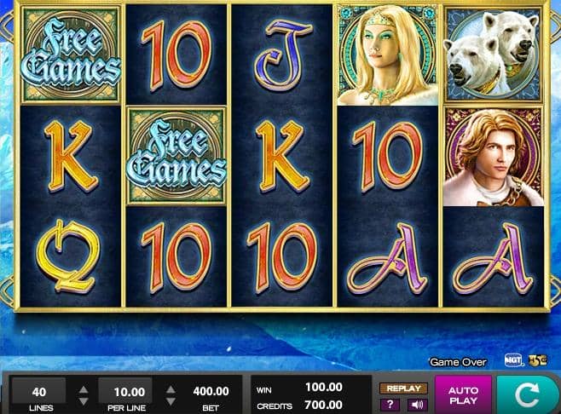The width and height of the screenshot is (561, 414).
Task: Click the IGT logo icon
Action: tap(512, 360)
